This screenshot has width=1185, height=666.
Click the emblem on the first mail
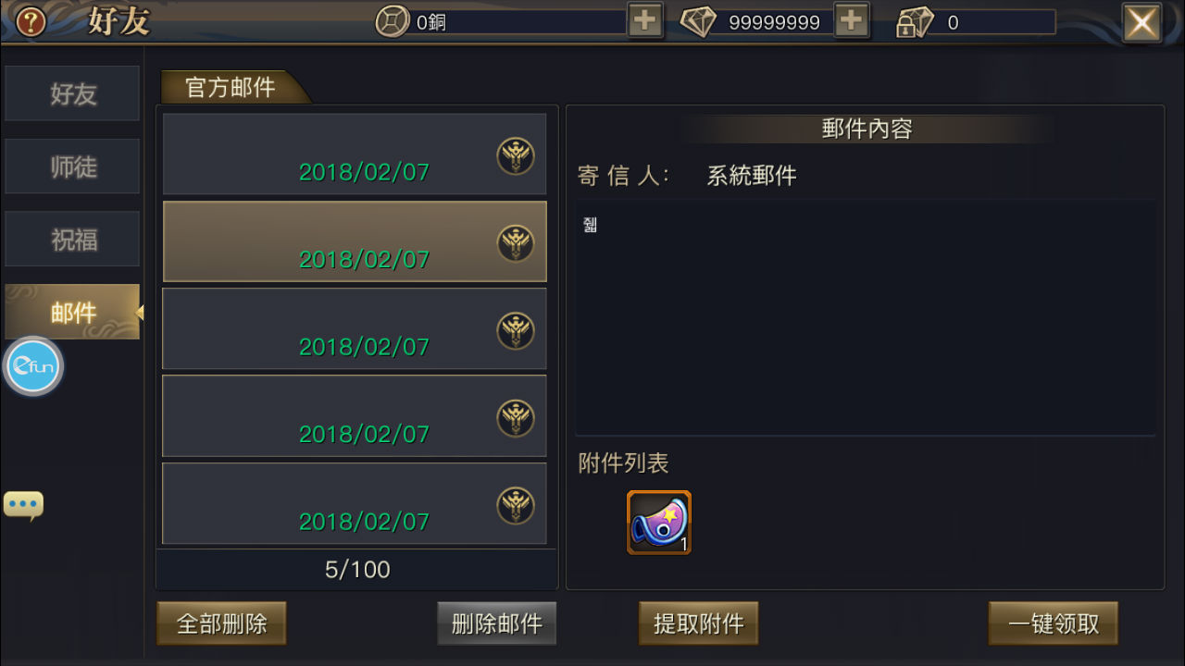pos(516,155)
